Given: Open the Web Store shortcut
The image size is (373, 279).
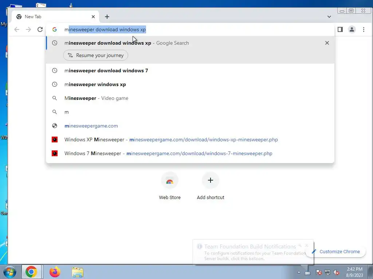Looking at the screenshot, I should tap(170, 186).
